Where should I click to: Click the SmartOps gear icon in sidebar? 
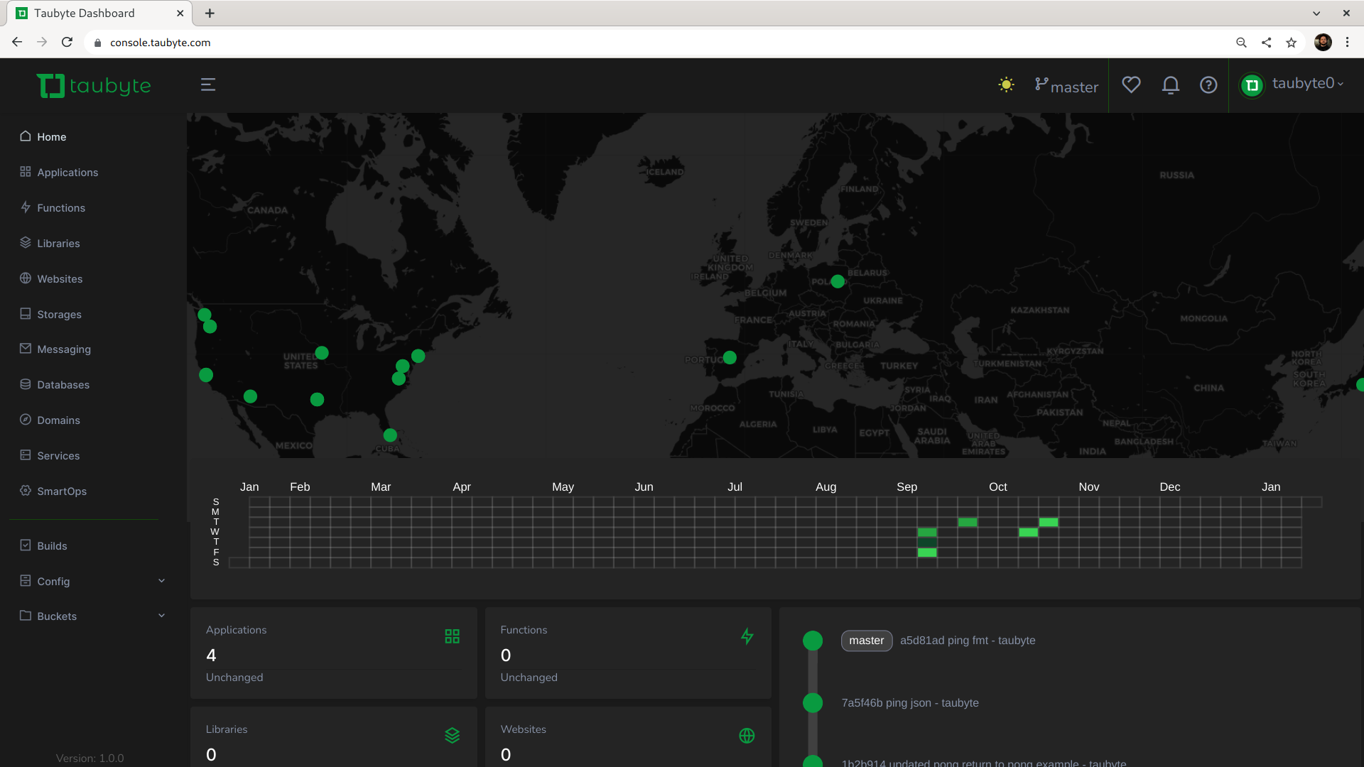tap(26, 491)
